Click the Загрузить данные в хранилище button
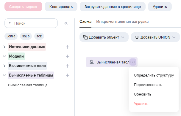 [113, 7]
